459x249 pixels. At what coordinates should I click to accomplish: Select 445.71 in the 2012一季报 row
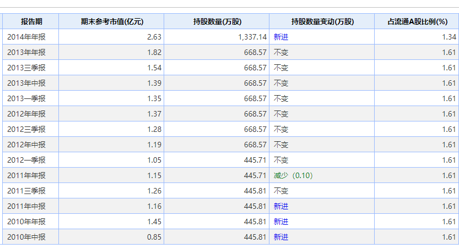click(217, 160)
